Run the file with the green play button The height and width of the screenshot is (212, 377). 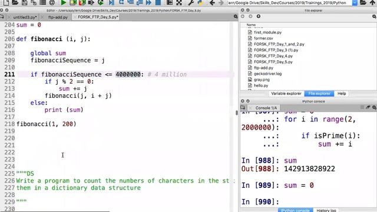[64, 2]
